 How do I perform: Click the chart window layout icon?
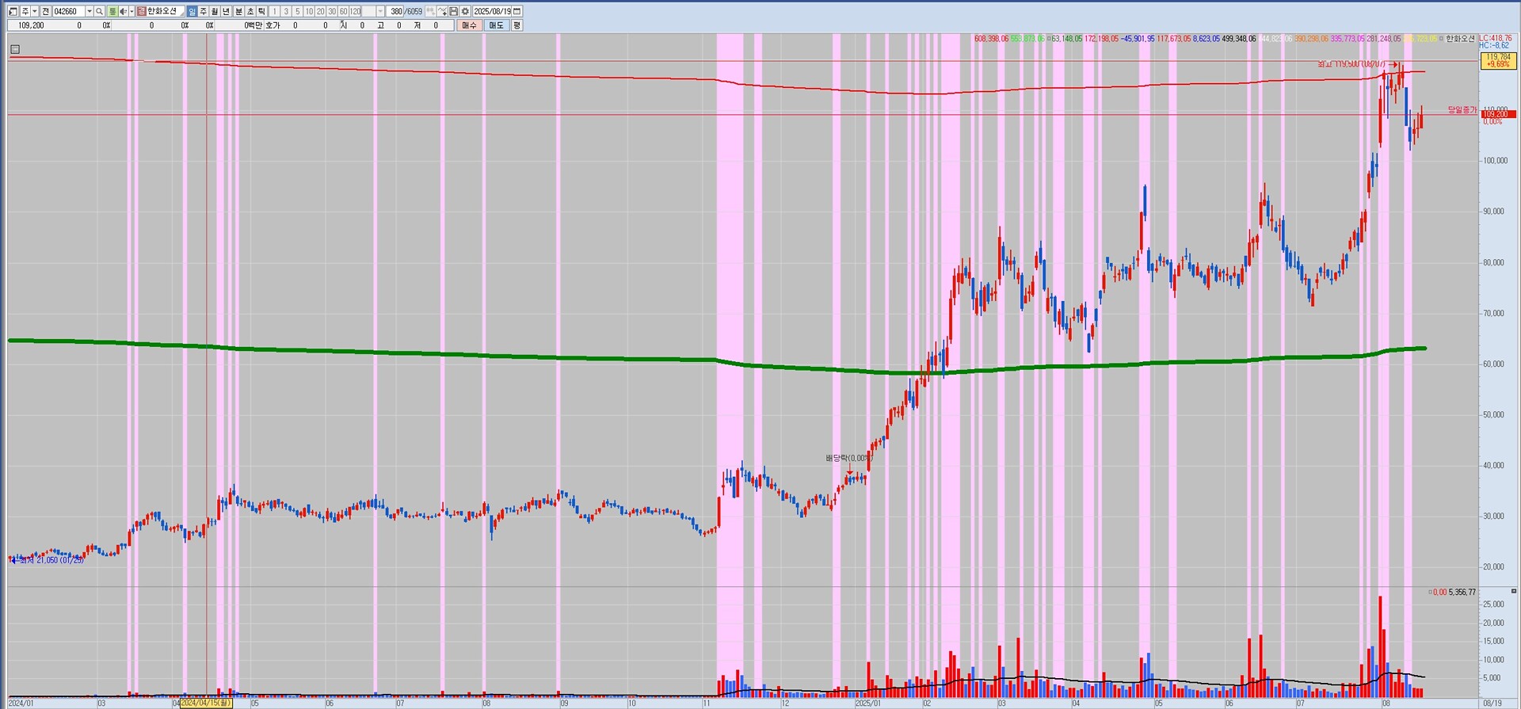point(13,11)
